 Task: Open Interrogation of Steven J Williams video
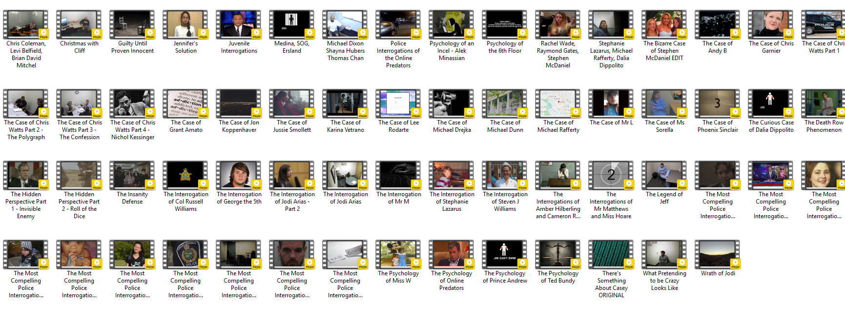[505, 175]
